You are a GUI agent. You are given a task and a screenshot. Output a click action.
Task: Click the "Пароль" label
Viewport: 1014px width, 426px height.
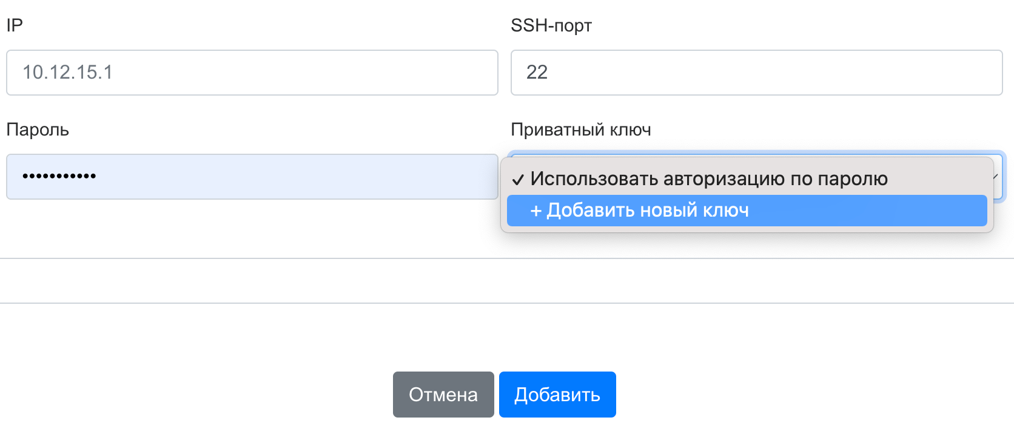38,129
